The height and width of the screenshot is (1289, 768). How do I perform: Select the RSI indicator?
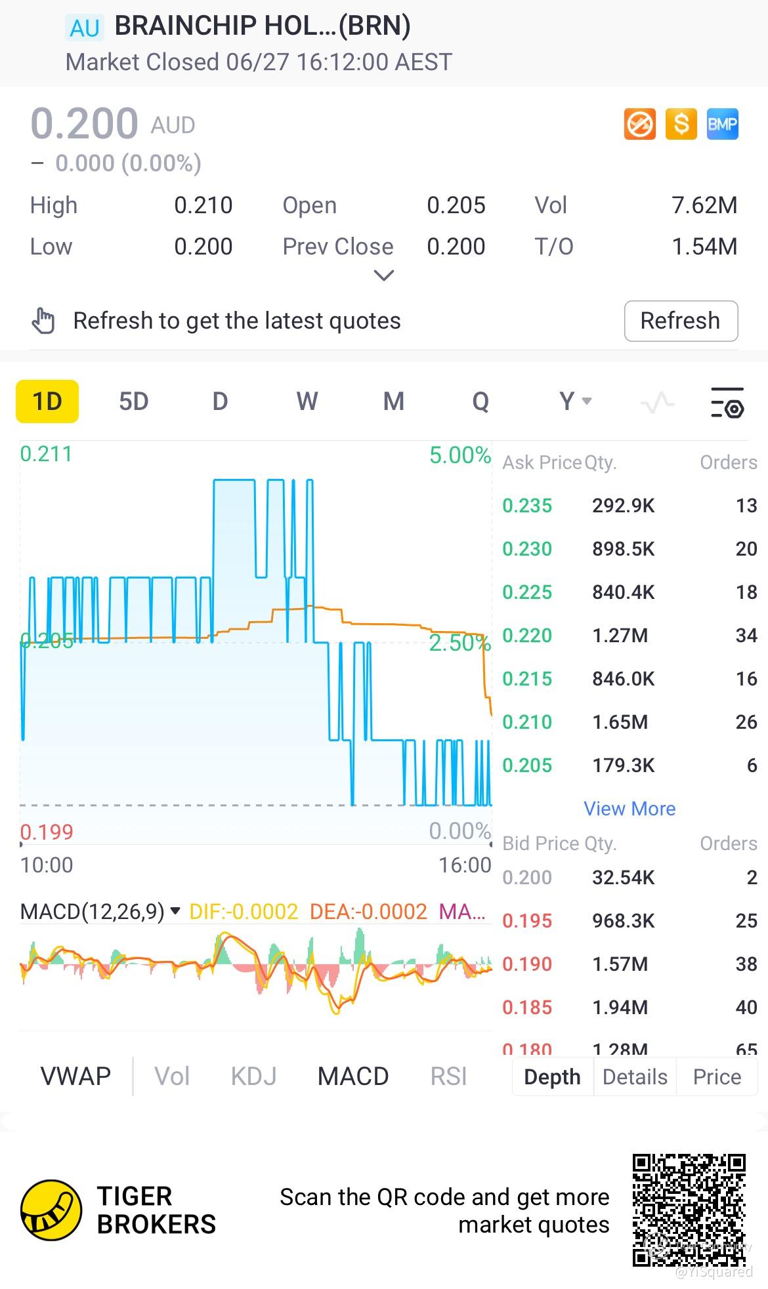click(449, 1076)
